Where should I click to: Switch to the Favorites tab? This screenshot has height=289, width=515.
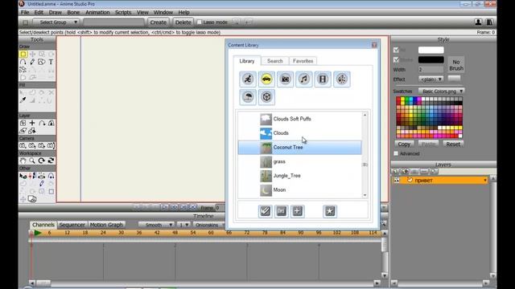(x=303, y=61)
